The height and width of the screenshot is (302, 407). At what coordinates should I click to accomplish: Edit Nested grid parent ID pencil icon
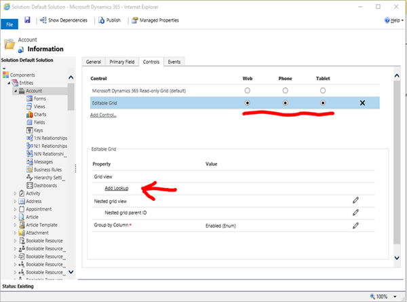point(355,212)
